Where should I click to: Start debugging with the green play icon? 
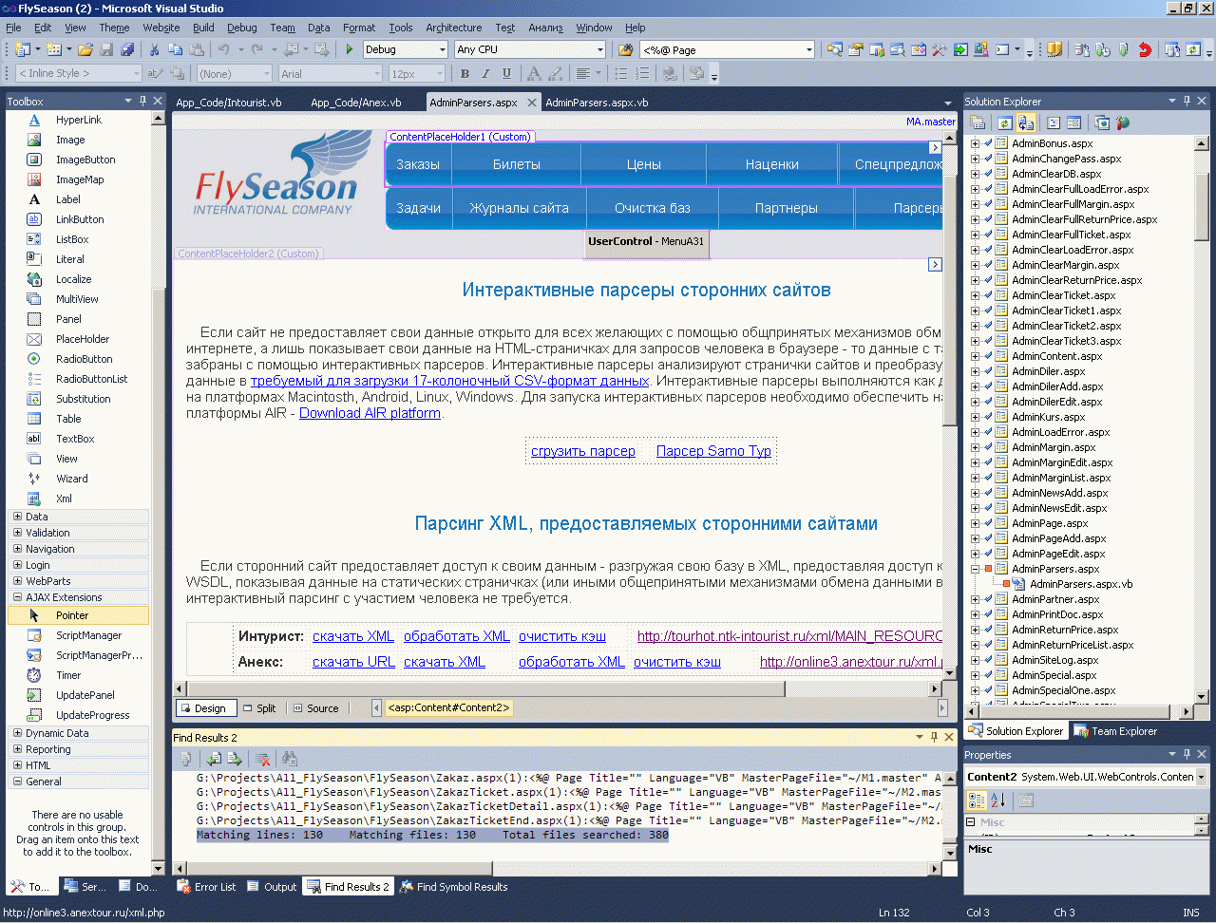coord(350,49)
